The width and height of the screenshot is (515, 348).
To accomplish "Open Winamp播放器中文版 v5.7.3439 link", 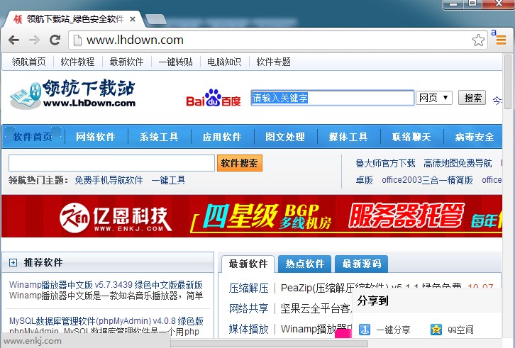I will point(106,285).
